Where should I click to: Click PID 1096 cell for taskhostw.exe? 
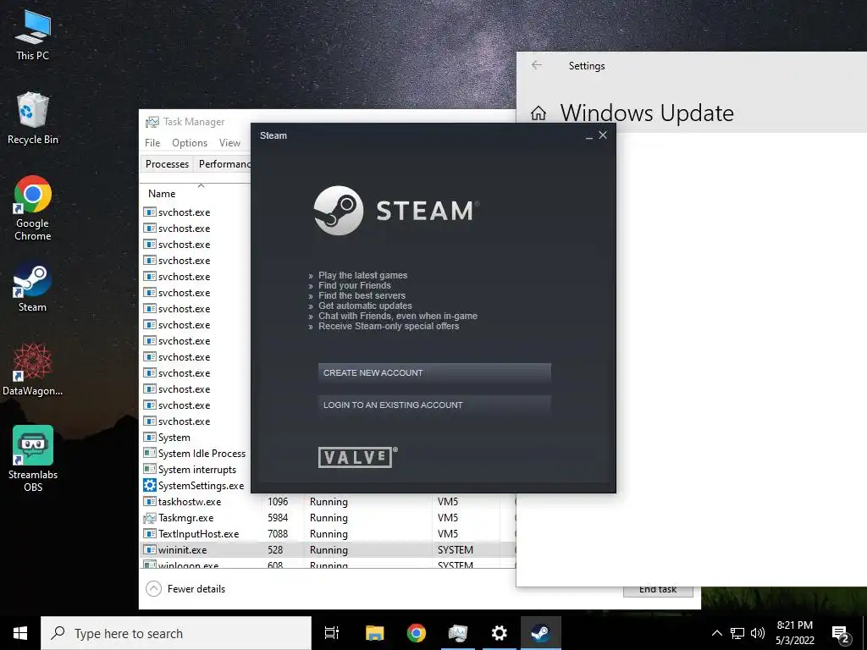tap(278, 501)
